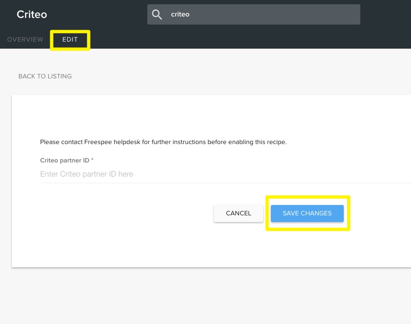Click Save Changes in the yellow highlight
The width and height of the screenshot is (411, 324).
pyautogui.click(x=307, y=213)
